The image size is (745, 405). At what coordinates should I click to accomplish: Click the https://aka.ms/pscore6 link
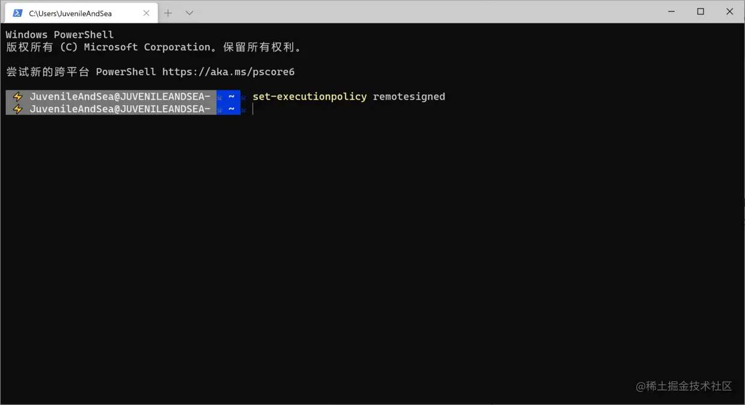pyautogui.click(x=228, y=72)
